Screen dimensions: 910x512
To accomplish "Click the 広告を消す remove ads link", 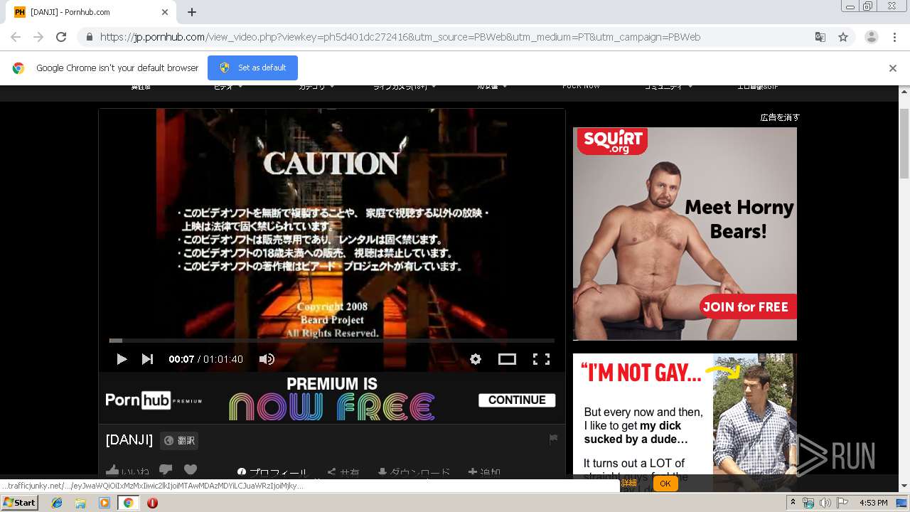I will pos(780,117).
